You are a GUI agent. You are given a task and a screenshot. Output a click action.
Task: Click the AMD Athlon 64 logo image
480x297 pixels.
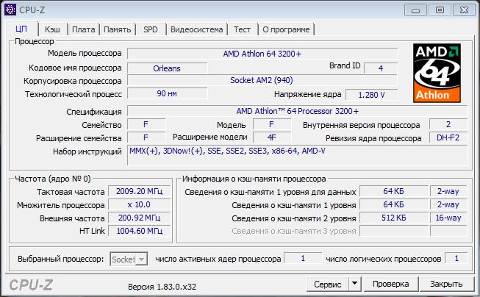[437, 73]
